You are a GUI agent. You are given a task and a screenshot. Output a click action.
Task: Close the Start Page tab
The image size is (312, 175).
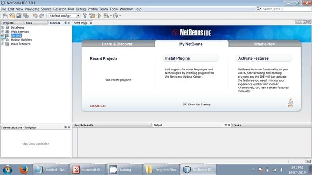pyautogui.click(x=91, y=23)
